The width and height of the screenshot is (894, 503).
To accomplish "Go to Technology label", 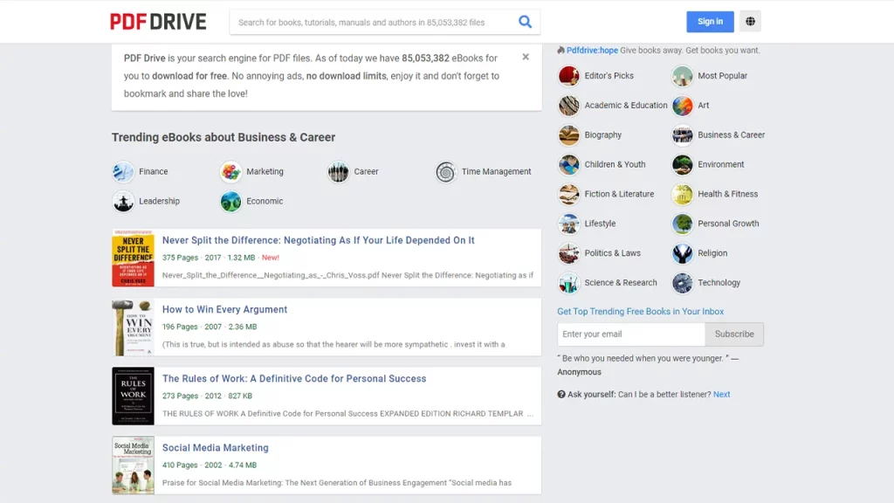I will click(x=719, y=283).
